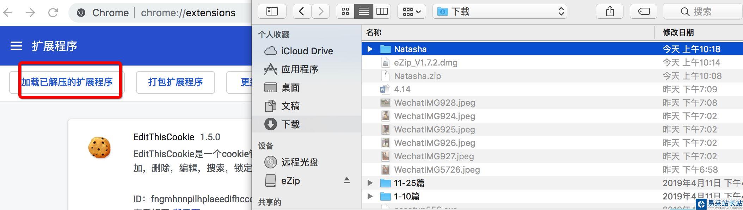Select iCloud Drive in the sidebar
Image resolution: width=743 pixels, height=210 pixels.
(306, 51)
